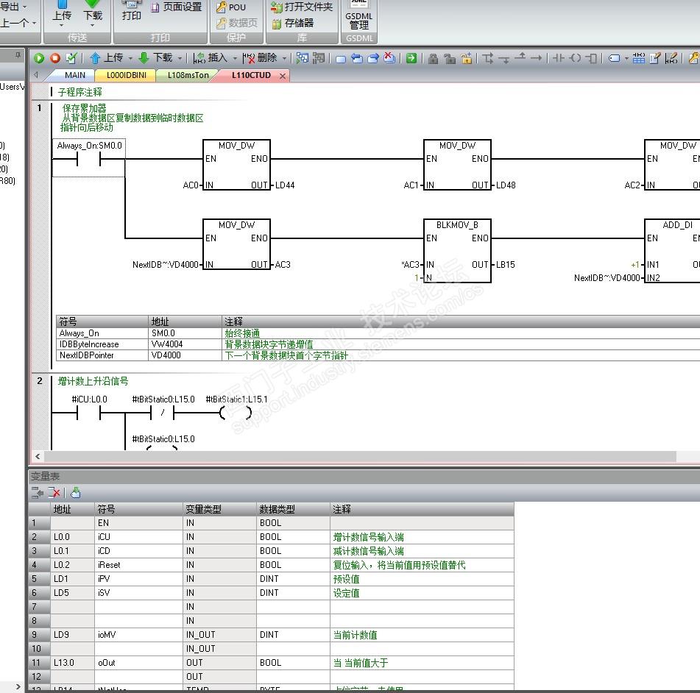Click the delete row icon in variable table

click(x=54, y=493)
